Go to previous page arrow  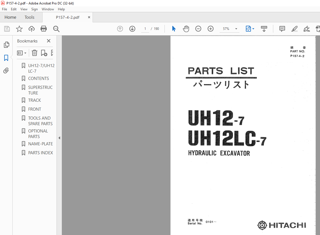120,29
